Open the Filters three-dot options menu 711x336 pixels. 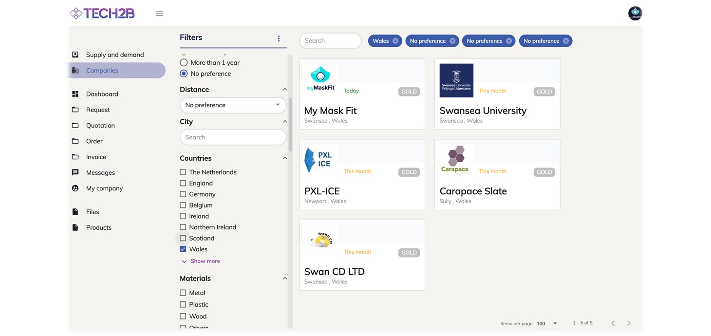[x=279, y=38]
